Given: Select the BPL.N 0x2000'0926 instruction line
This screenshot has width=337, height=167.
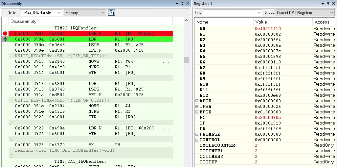Looking at the screenshot, I should tap(91, 95).
